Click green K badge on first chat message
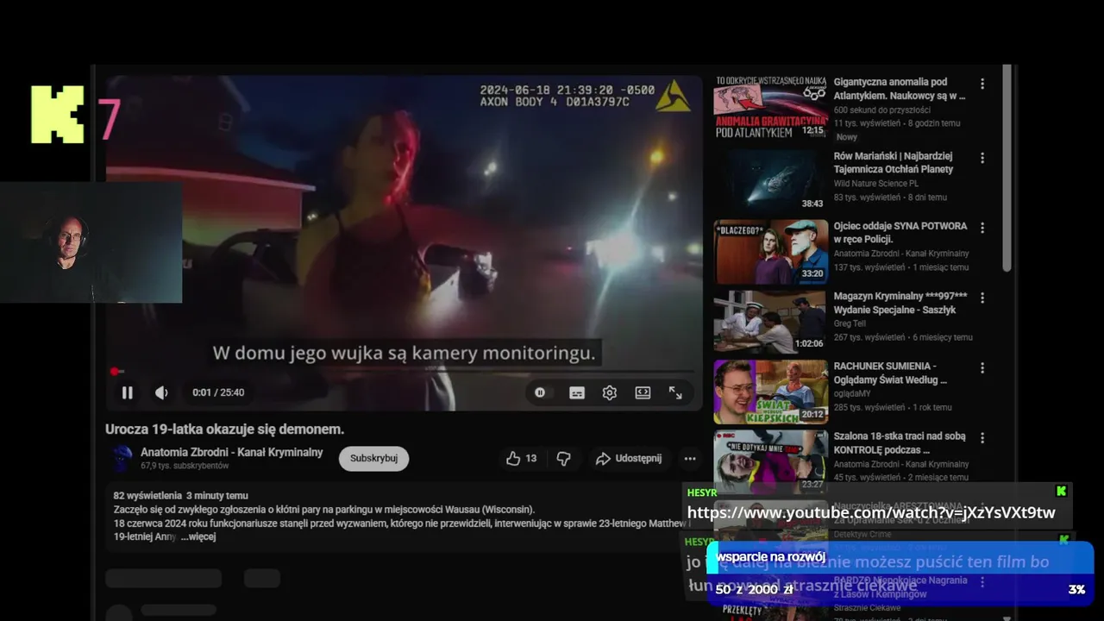Screen dimensions: 1104x621 point(1062,491)
